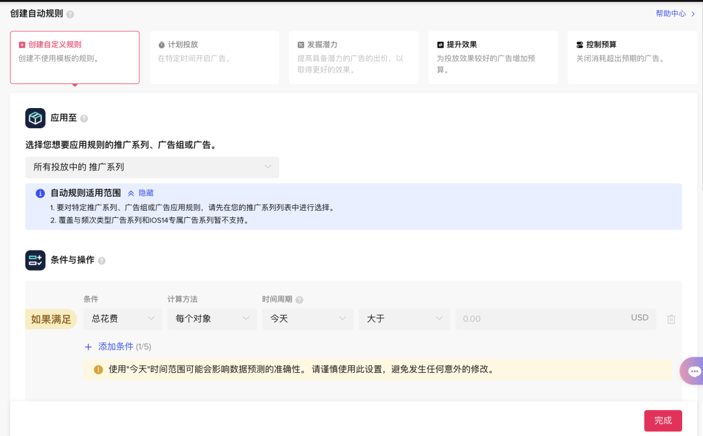Click the 完成 button

(663, 420)
